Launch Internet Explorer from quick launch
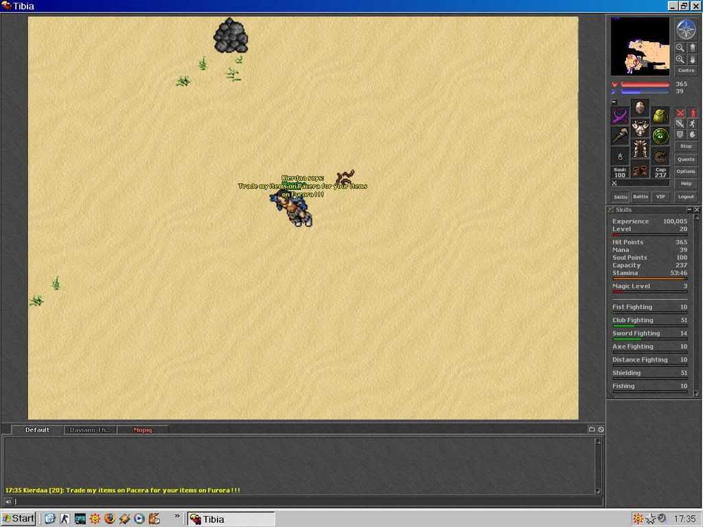703x527 pixels. (49, 519)
